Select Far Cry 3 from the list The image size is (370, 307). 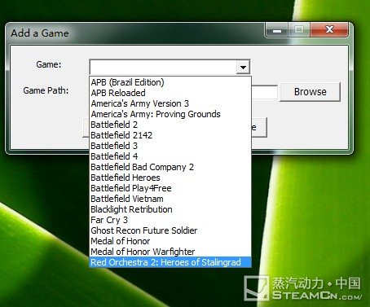point(170,220)
